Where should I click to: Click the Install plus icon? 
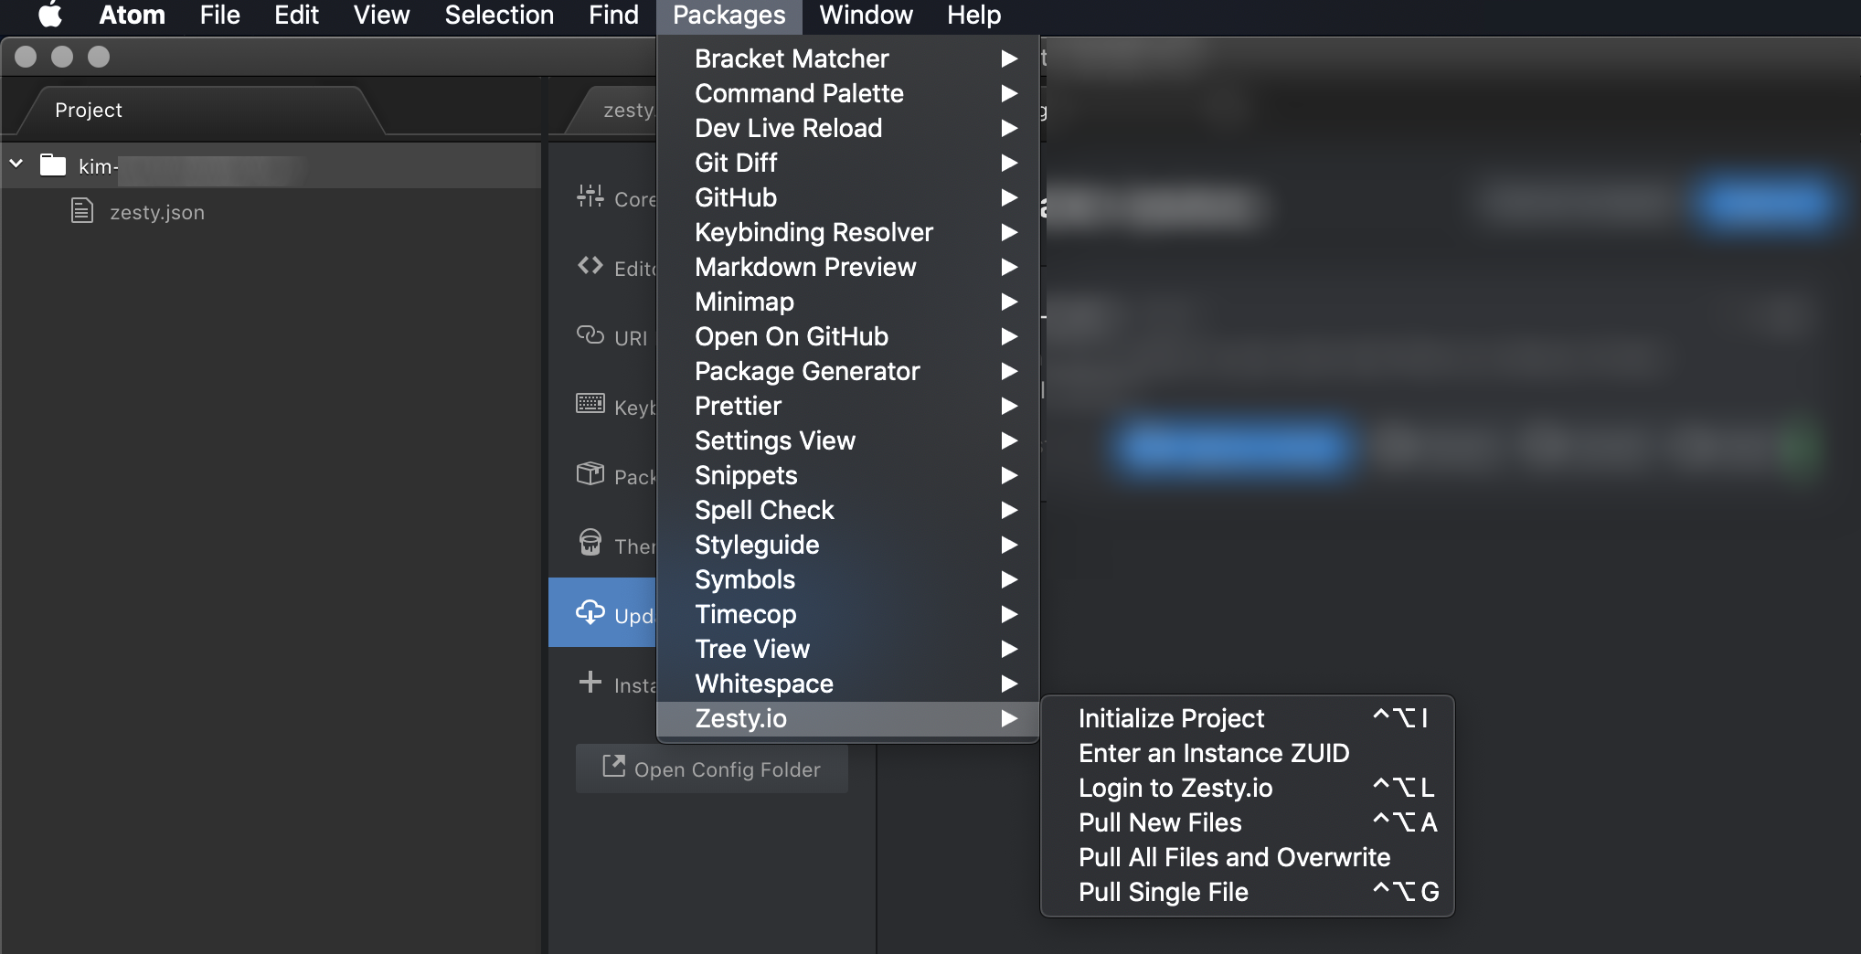click(590, 682)
